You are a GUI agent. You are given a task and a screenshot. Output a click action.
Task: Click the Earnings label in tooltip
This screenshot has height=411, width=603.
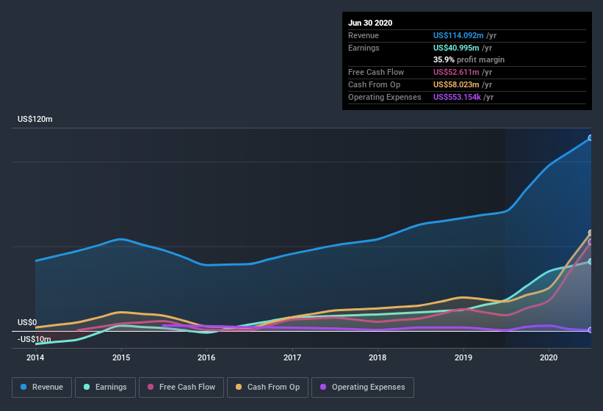point(364,48)
